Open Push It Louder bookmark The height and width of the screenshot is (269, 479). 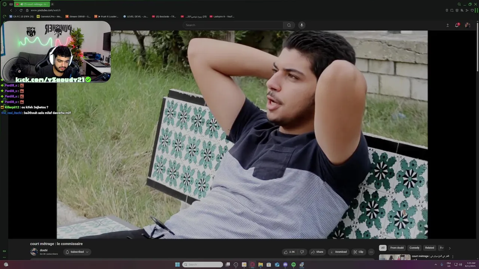[x=106, y=16]
